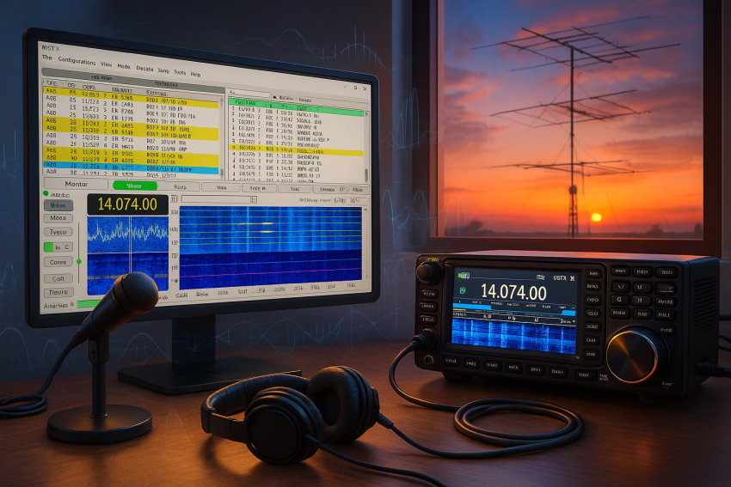Click the Tvess side button
731x487 pixels.
pos(58,232)
